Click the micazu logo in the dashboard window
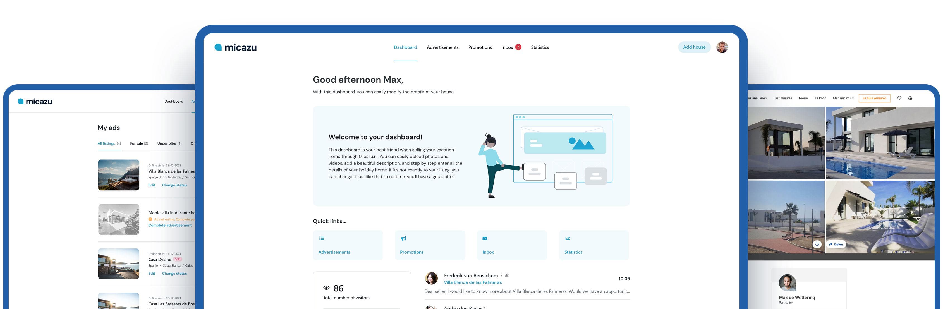This screenshot has width=943, height=309. tap(235, 47)
